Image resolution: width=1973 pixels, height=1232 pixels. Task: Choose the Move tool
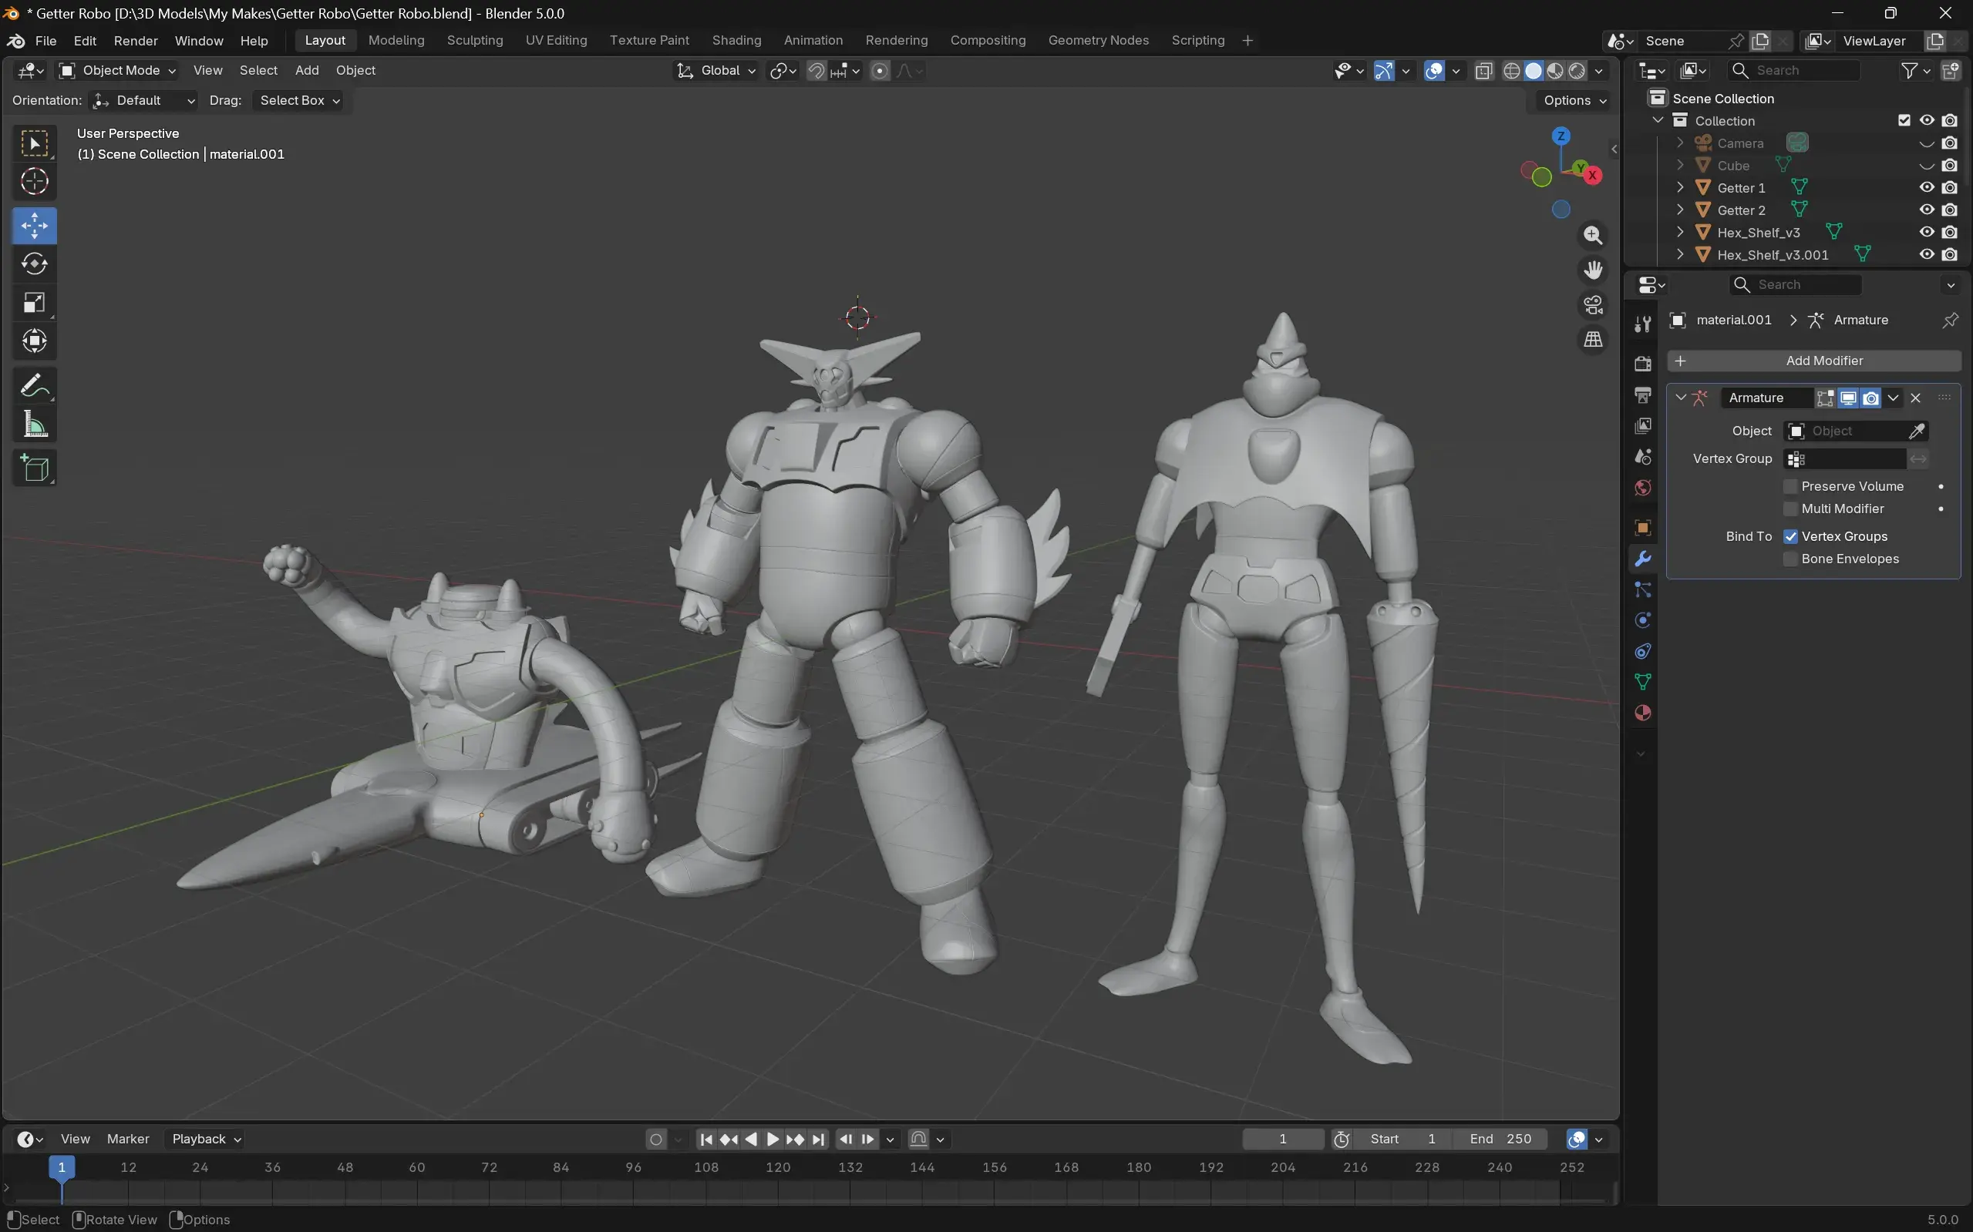coord(34,226)
